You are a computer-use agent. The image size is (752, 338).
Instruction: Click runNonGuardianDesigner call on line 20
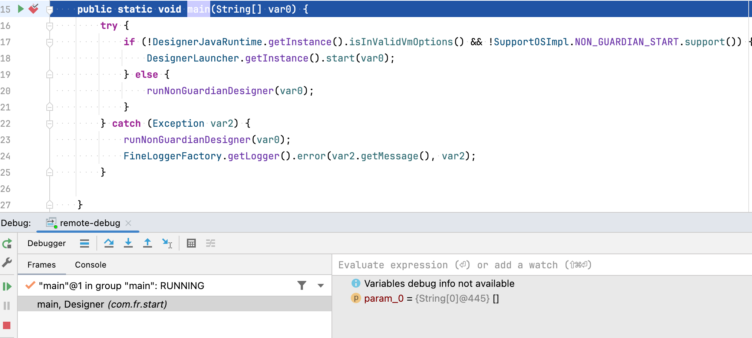[210, 91]
